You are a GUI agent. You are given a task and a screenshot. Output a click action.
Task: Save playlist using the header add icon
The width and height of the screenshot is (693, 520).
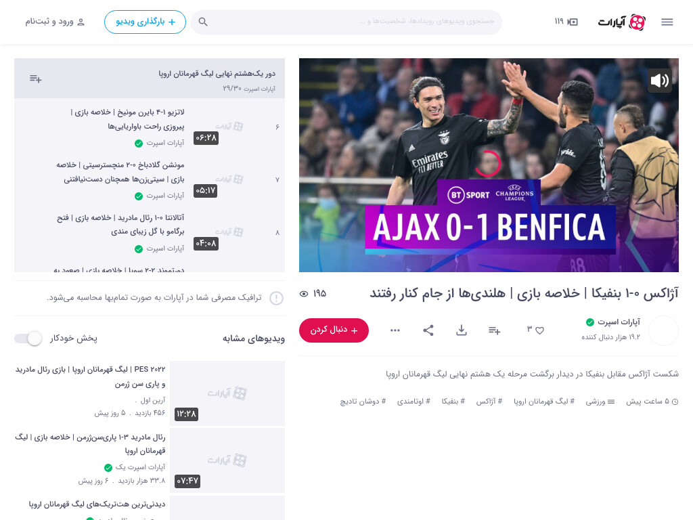[x=35, y=79]
